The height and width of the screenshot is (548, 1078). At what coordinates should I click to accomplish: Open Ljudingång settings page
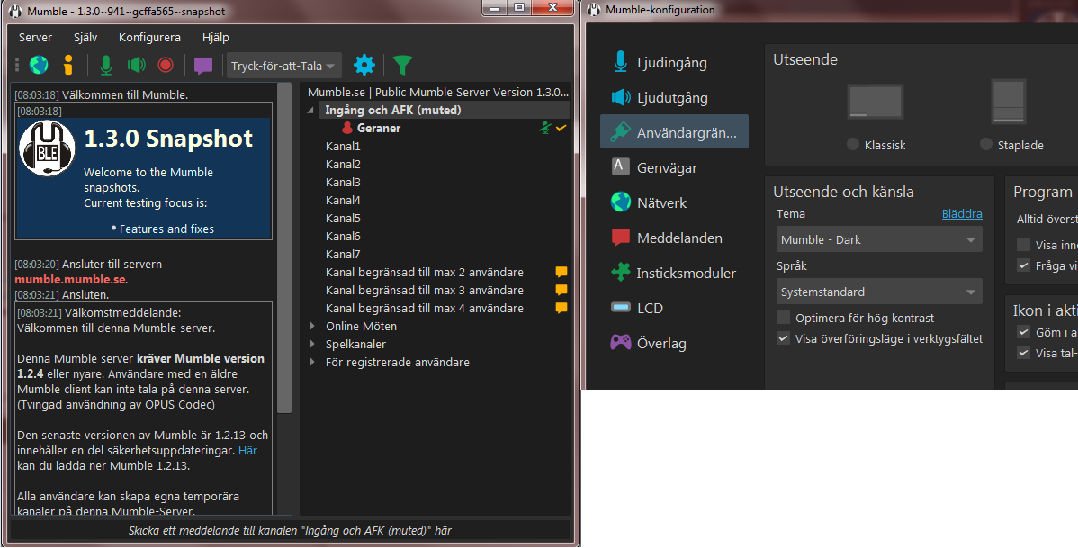pos(674,62)
